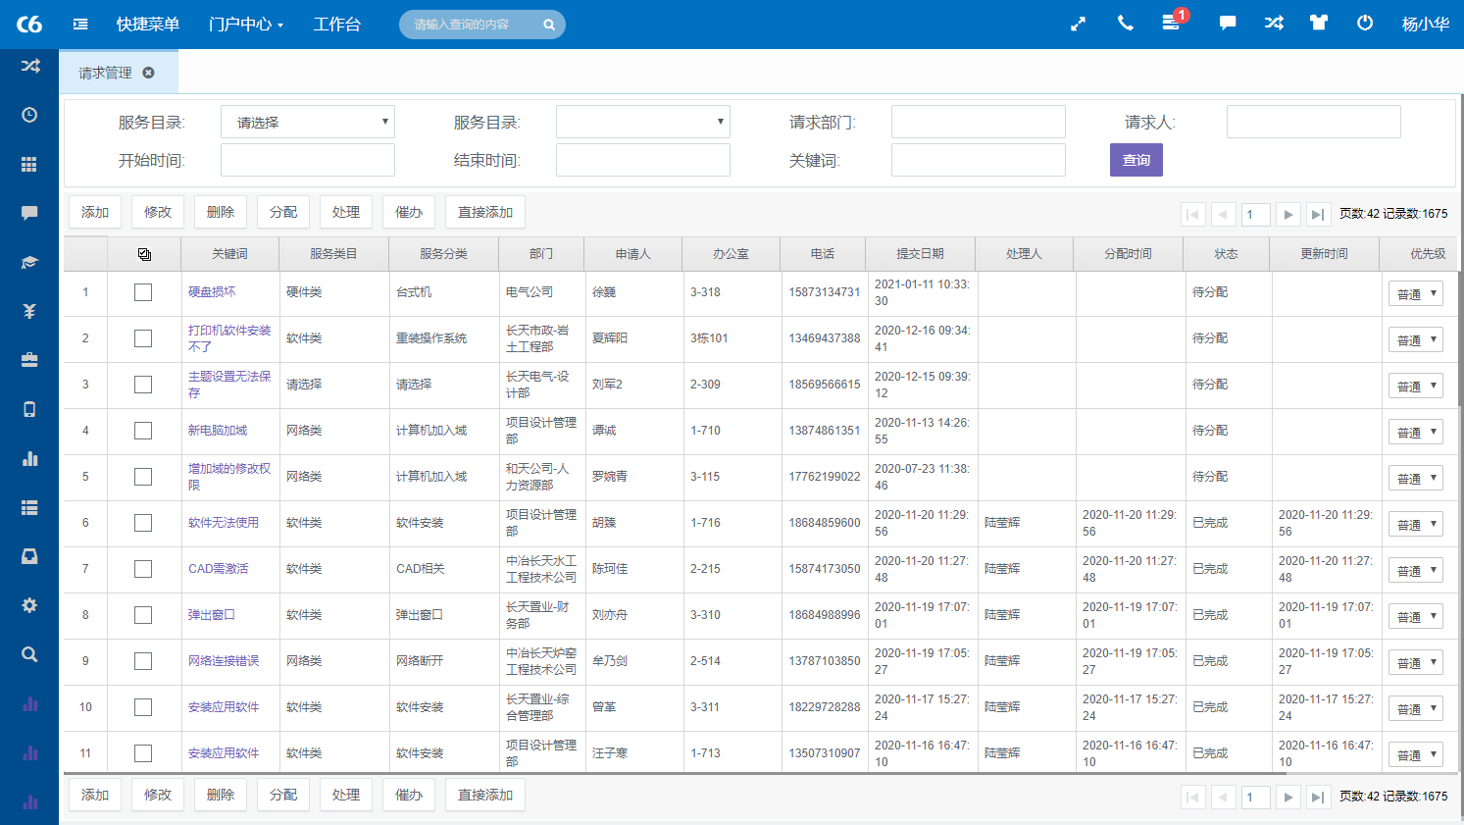Select the 请求管理 tab
This screenshot has width=1464, height=825.
pyautogui.click(x=106, y=73)
